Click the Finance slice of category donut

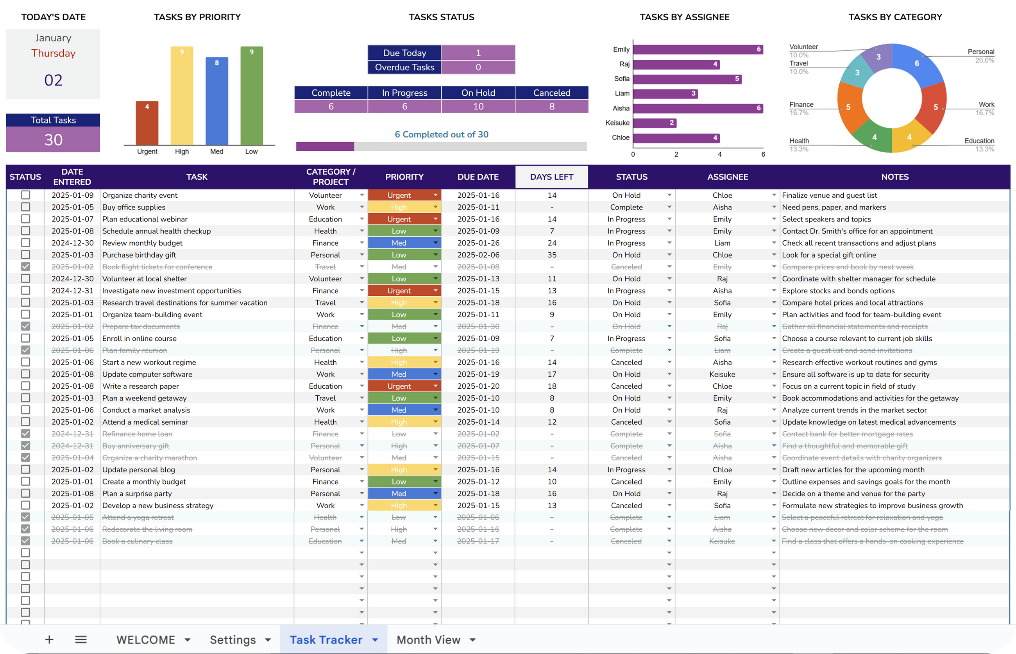(x=849, y=108)
